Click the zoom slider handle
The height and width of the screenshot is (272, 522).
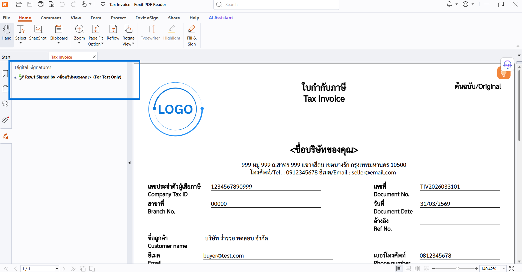(x=457, y=269)
